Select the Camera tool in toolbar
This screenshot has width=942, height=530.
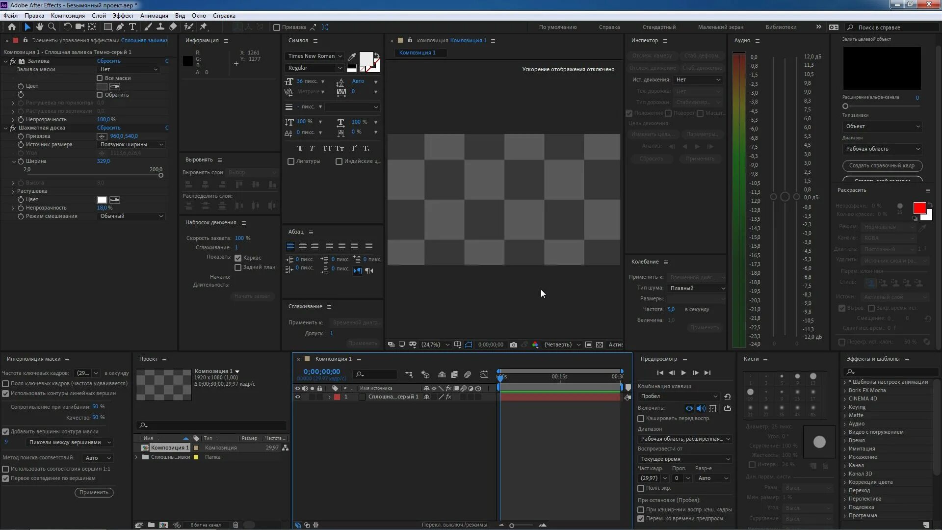click(79, 27)
